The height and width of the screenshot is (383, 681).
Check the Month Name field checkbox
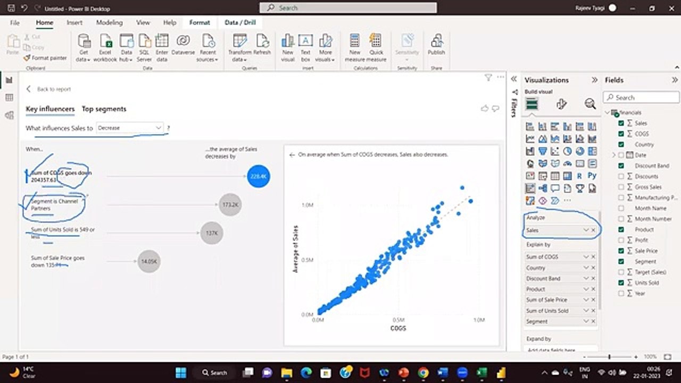(621, 208)
